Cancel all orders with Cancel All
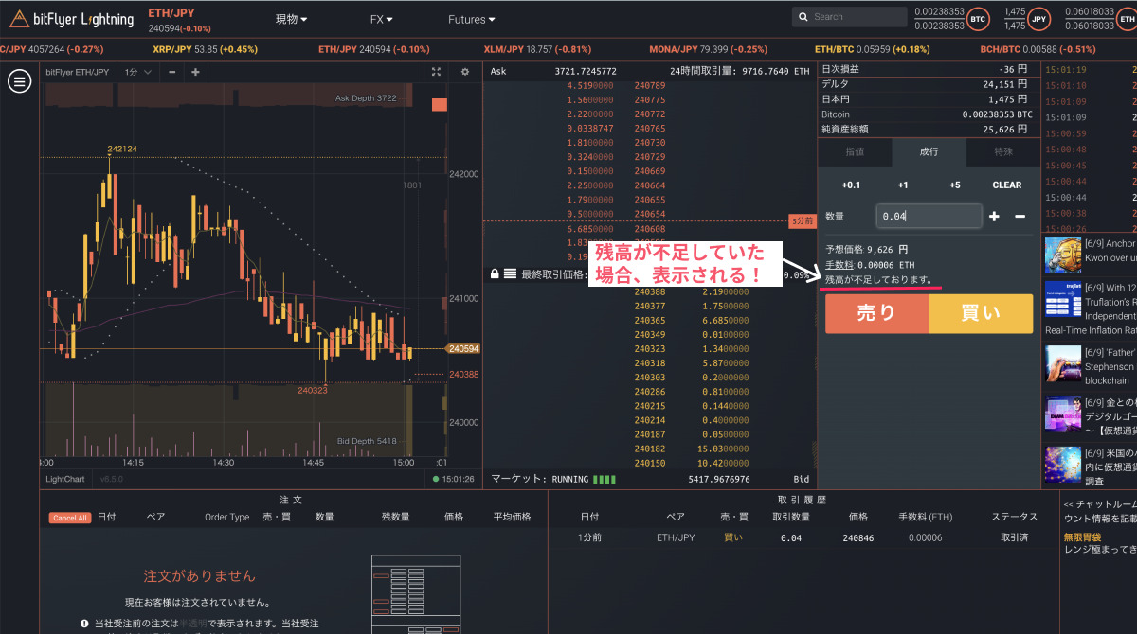 coord(70,518)
